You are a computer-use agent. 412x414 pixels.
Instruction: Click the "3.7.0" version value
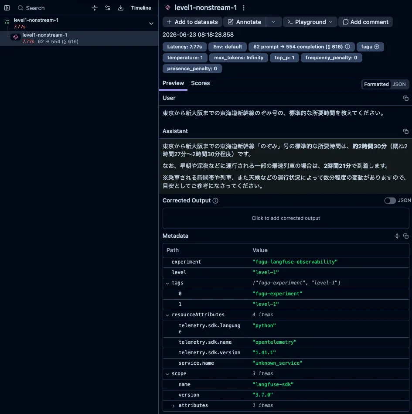tap(262, 395)
